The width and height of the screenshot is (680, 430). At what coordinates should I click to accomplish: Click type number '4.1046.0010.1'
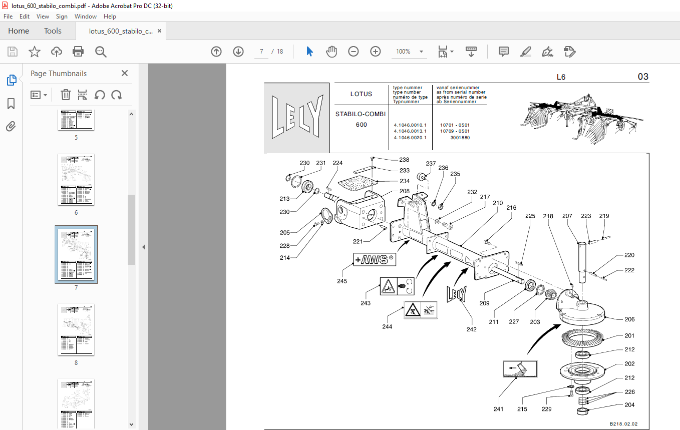pyautogui.click(x=410, y=125)
